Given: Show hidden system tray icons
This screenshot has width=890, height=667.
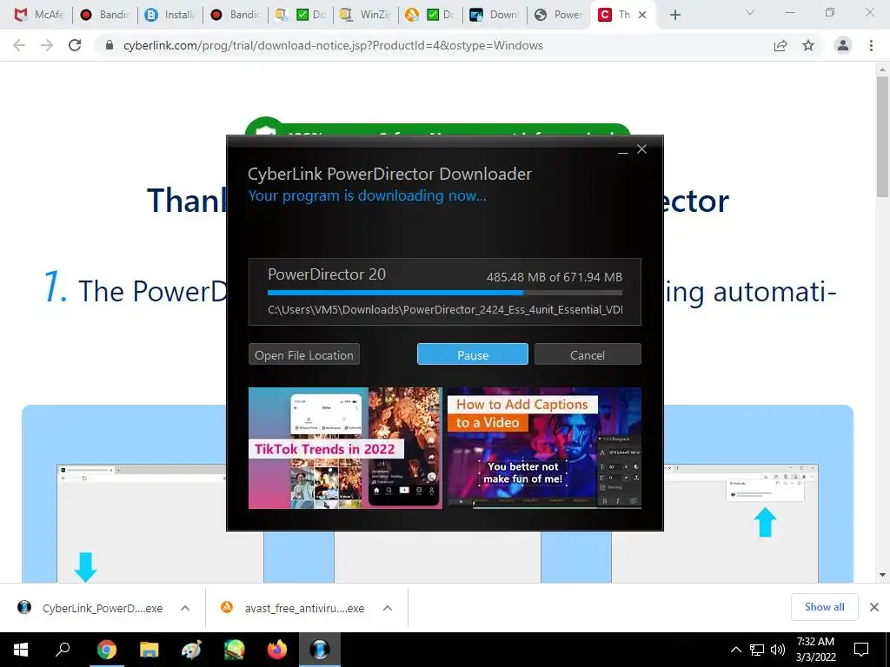Looking at the screenshot, I should coord(735,650).
